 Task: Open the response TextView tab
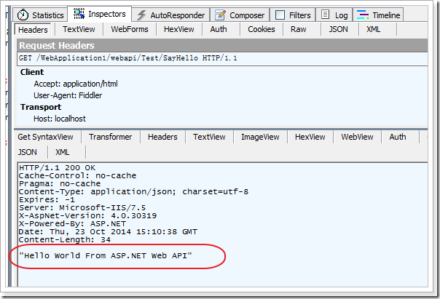209,137
